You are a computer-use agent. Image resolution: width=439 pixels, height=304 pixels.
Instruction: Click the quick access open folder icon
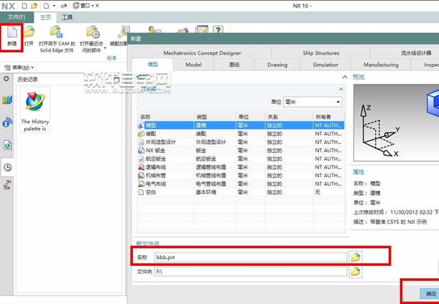[x=34, y=6]
